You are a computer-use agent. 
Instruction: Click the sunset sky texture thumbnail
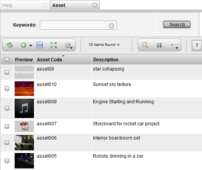(24, 89)
